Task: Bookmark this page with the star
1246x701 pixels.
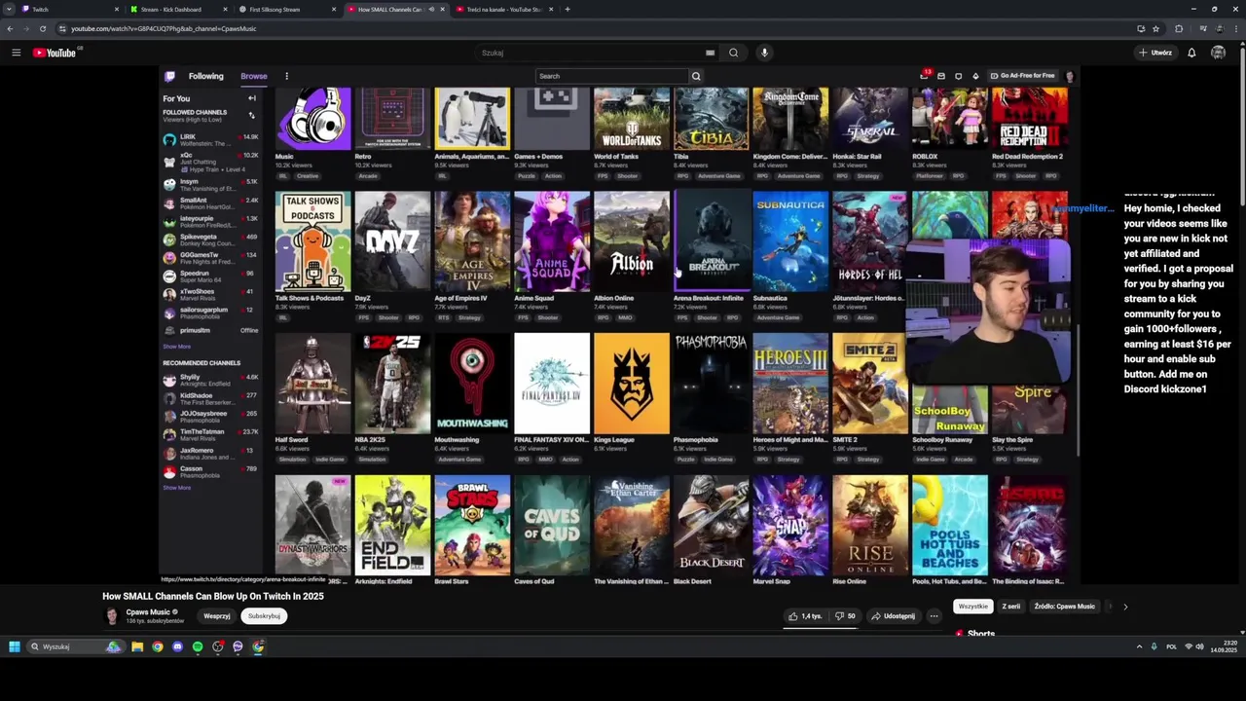Action: tap(1155, 28)
